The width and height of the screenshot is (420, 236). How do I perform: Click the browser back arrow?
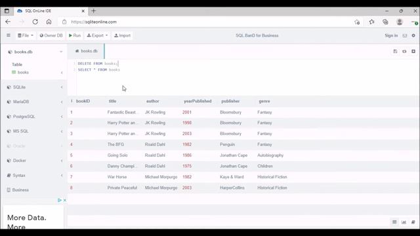pos(8,22)
